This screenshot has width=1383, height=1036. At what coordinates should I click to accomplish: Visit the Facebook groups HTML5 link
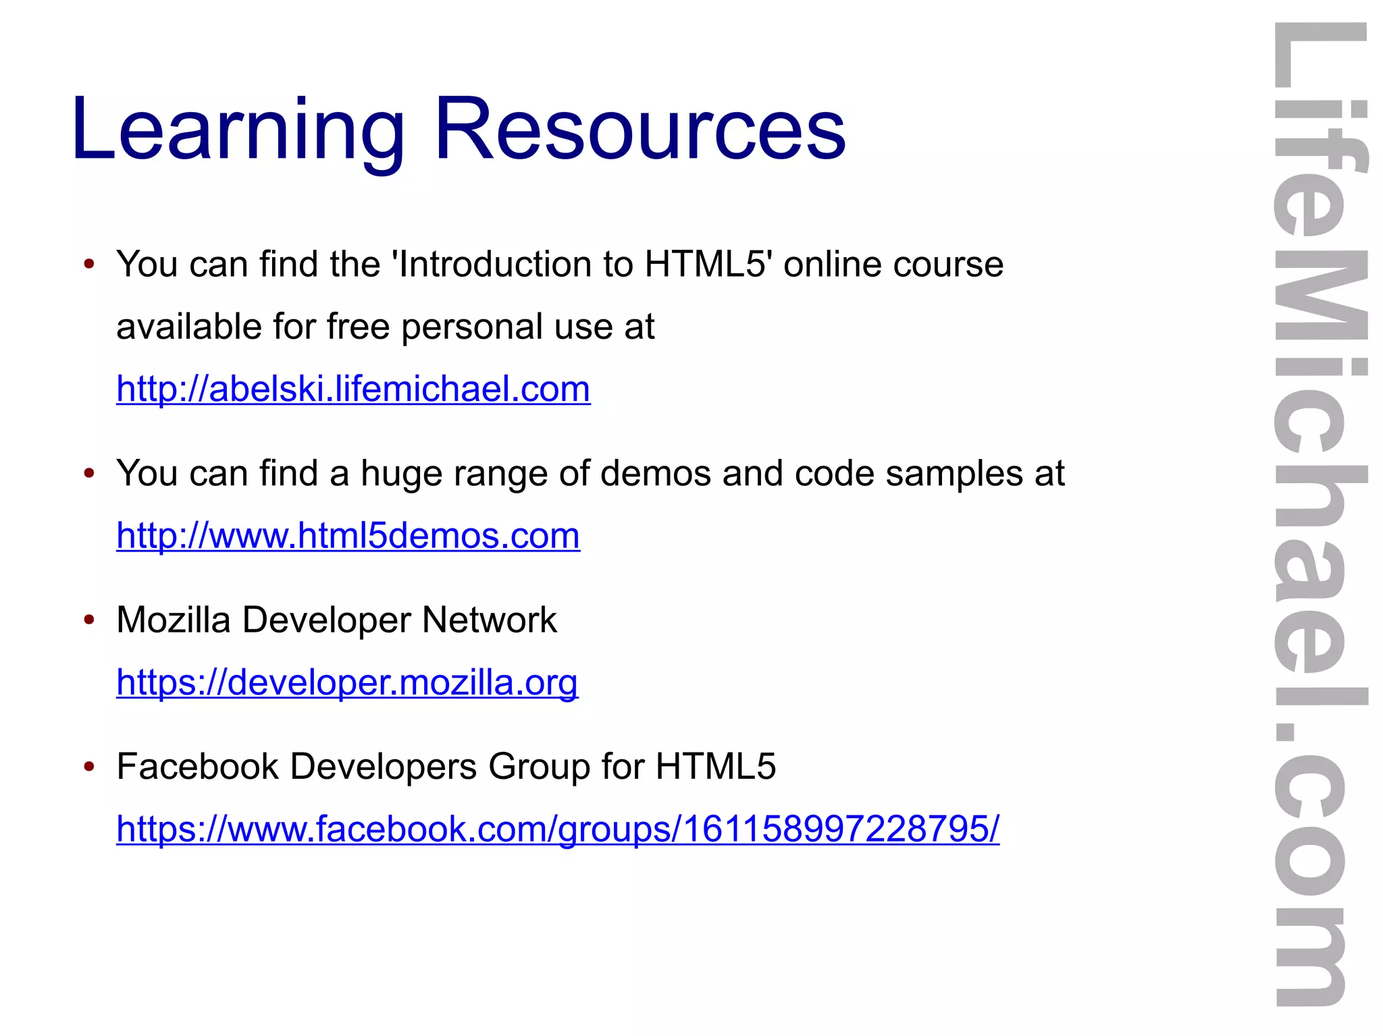[558, 829]
